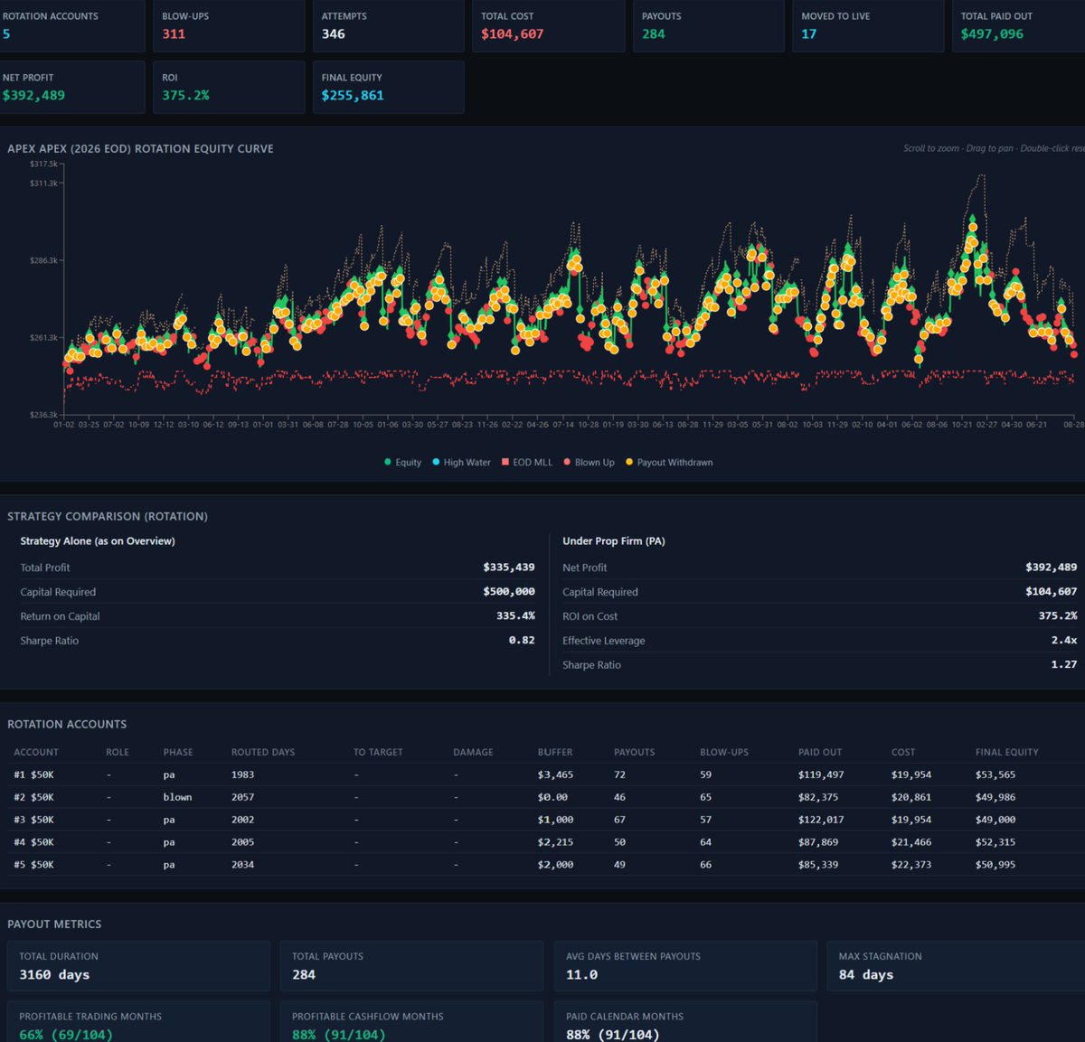Click the $236.3k y-axis bottom label

coord(43,415)
